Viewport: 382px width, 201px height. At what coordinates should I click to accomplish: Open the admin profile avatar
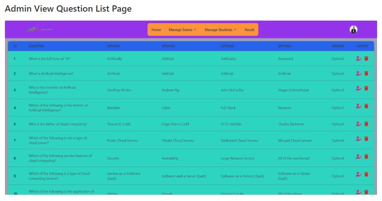tap(353, 30)
